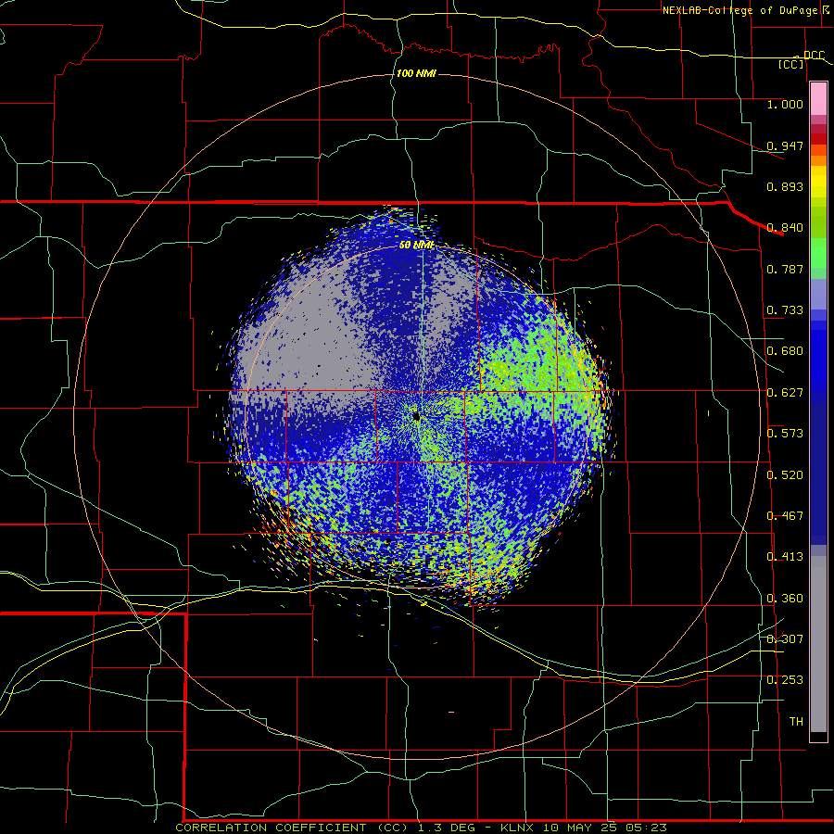Click the black radar site dot at center
Viewport: 834px width, 834px height.
coord(416,418)
